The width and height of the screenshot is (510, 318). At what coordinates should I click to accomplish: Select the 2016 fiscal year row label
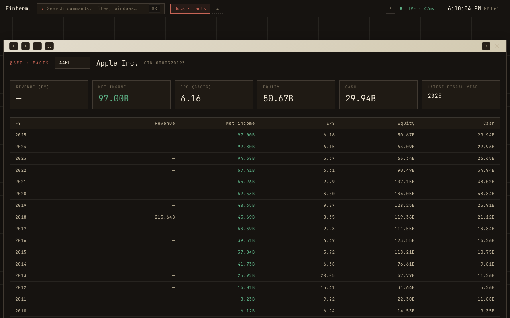(x=21, y=241)
